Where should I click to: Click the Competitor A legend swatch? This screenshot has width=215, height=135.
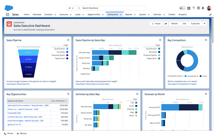tap(185, 76)
